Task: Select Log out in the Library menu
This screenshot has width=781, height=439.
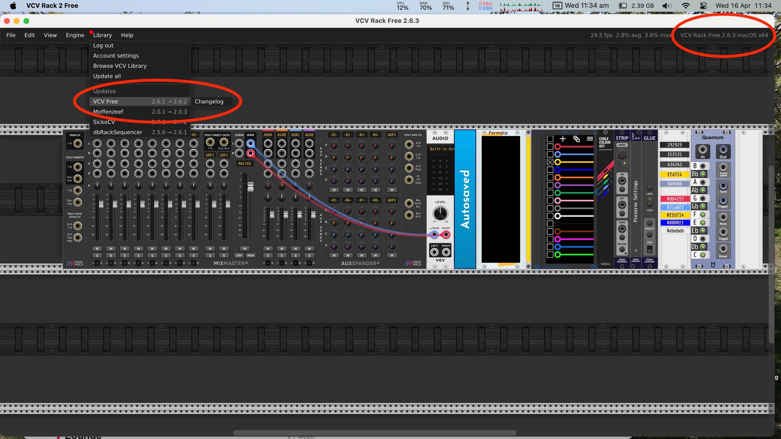Action: pyautogui.click(x=140, y=46)
